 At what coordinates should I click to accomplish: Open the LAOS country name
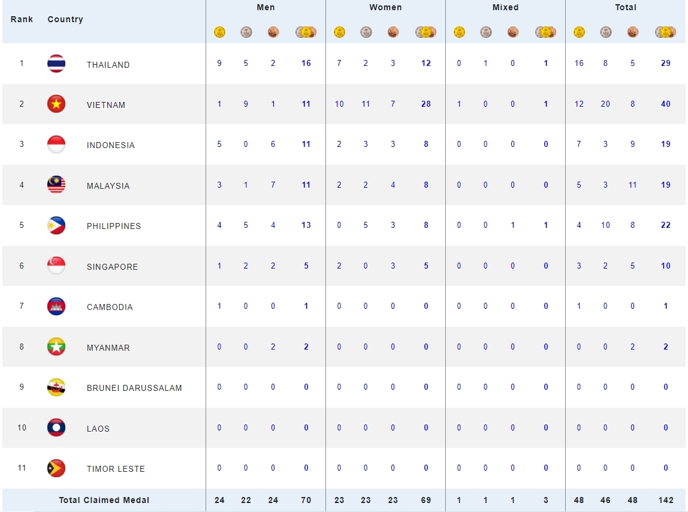(x=98, y=429)
